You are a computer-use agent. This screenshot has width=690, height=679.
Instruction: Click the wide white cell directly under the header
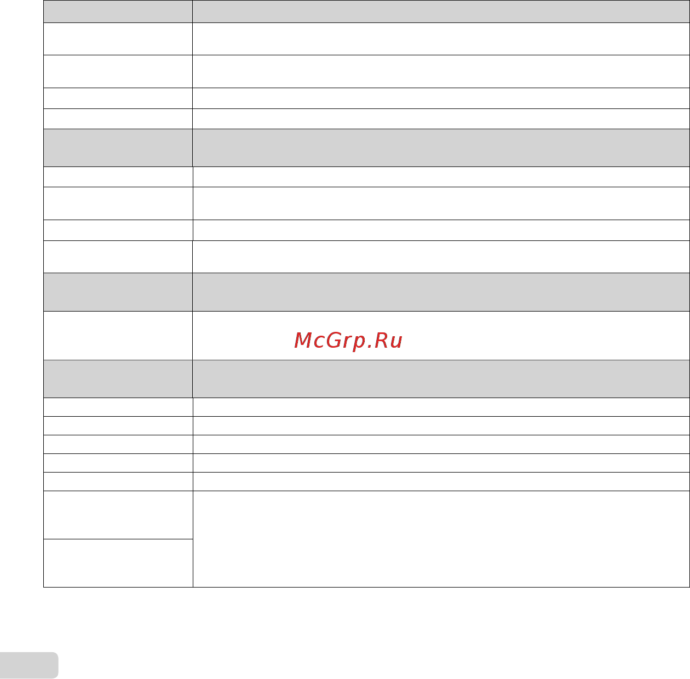(x=441, y=39)
